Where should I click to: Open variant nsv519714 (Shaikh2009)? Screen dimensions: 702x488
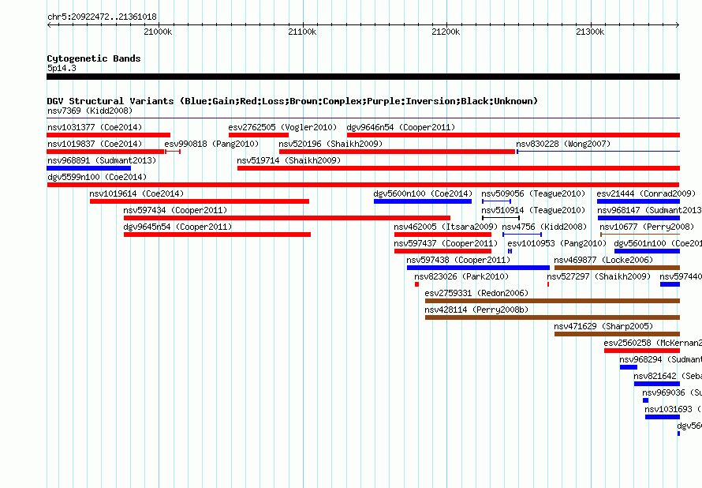pos(289,160)
